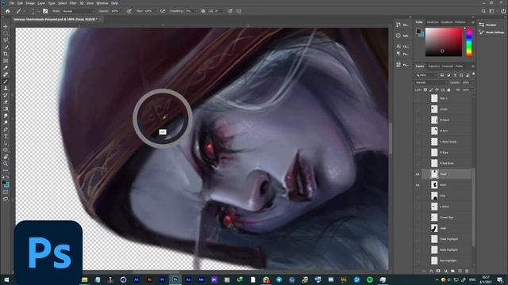Toggle the brush settings panel button
This screenshot has width=508, height=285.
(45, 11)
